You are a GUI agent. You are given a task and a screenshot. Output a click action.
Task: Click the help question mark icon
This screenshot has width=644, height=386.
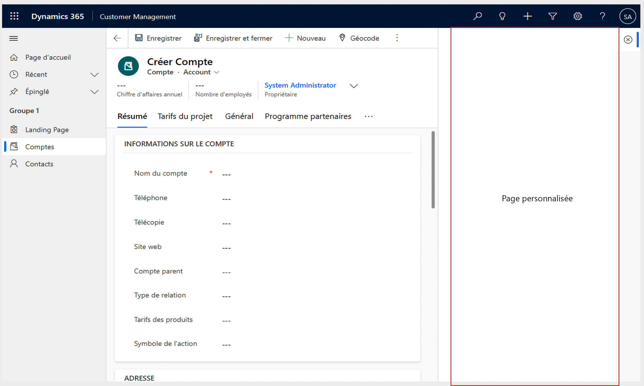[602, 16]
